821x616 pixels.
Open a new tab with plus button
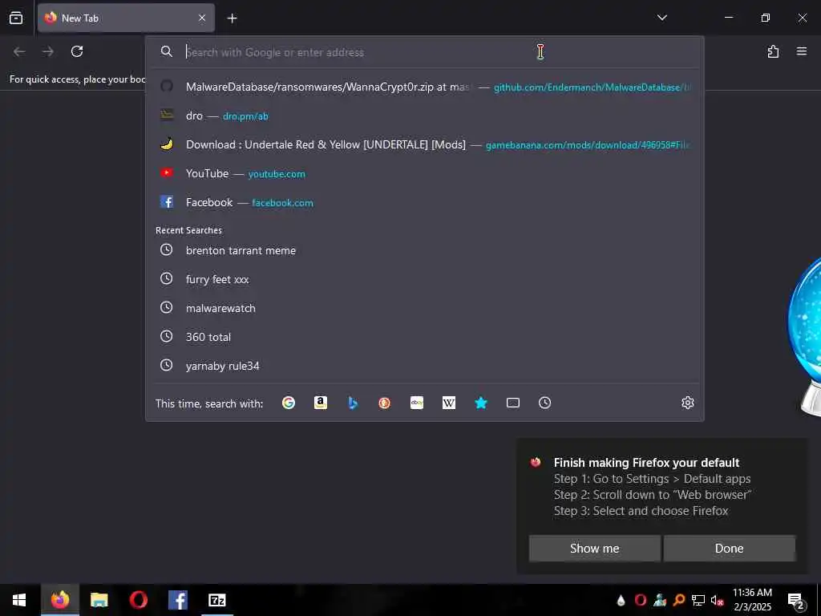point(232,18)
